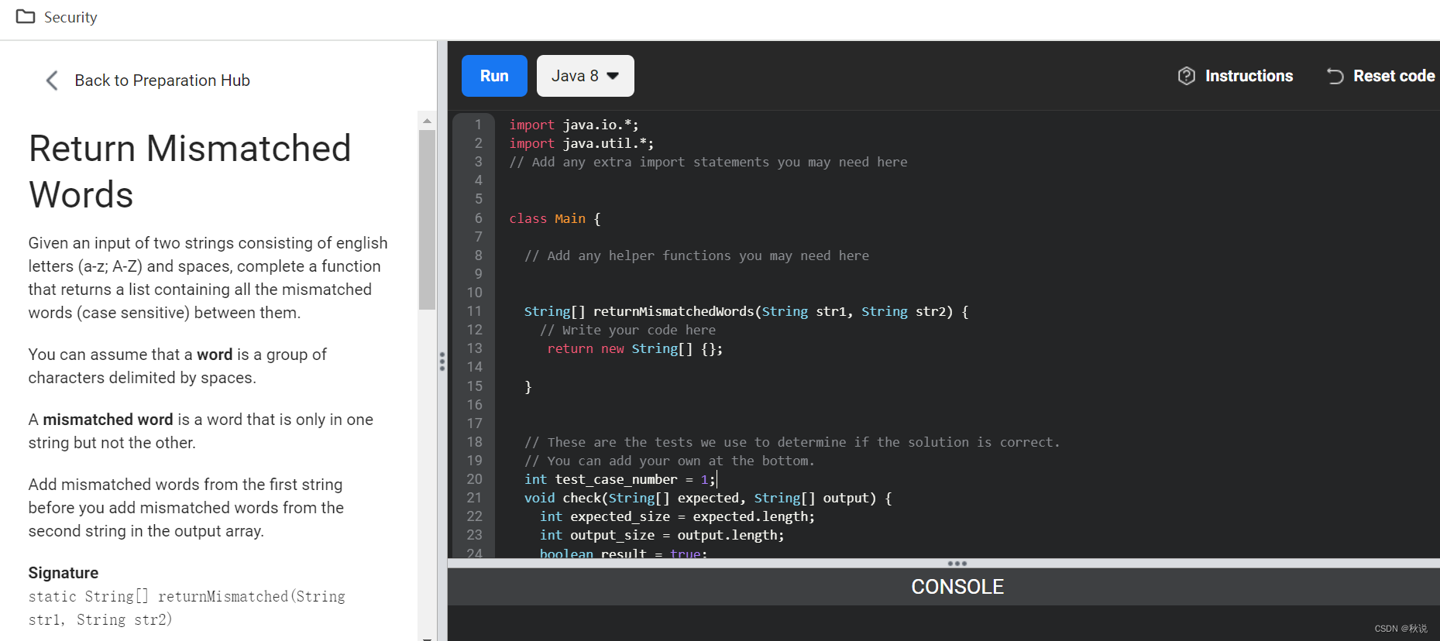Click the '// Add any helper functions' comment
This screenshot has height=641, width=1440.
(696, 255)
